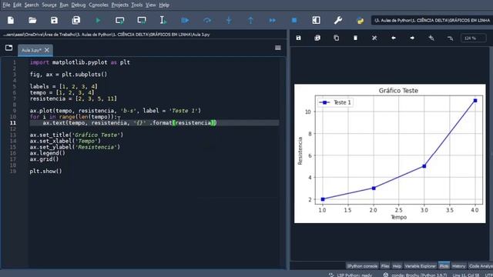This screenshot has height=277, width=493.
Task: Open a file with the folder icon
Action: (32, 21)
